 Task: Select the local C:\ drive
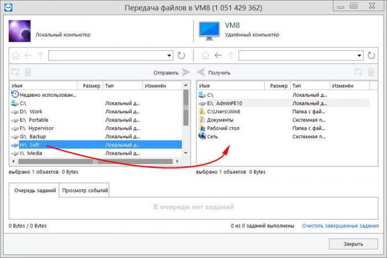(96, 103)
